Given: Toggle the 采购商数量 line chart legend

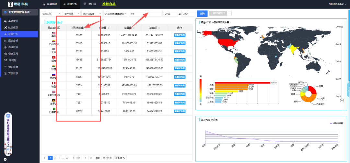Looking at the screenshot, I should click(x=336, y=123).
